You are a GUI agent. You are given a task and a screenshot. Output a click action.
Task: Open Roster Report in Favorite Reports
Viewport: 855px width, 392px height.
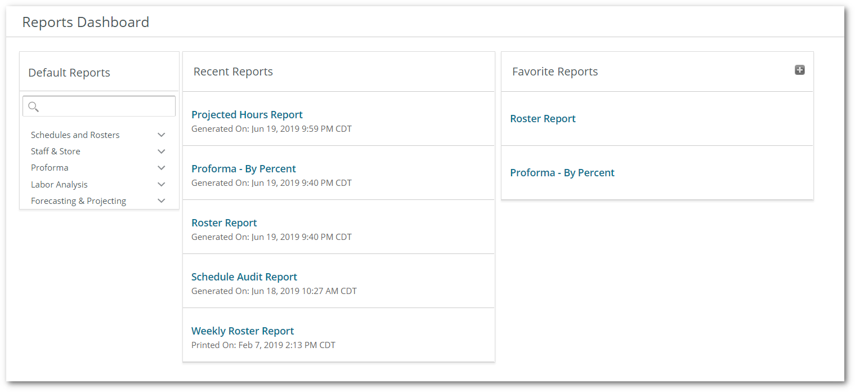click(x=543, y=118)
